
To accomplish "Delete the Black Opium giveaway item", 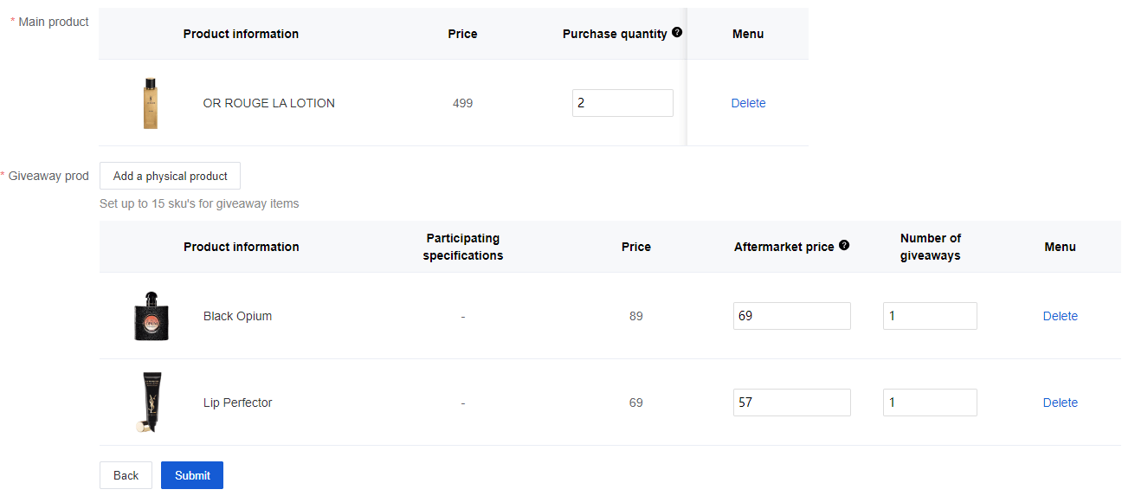I will [x=1060, y=316].
